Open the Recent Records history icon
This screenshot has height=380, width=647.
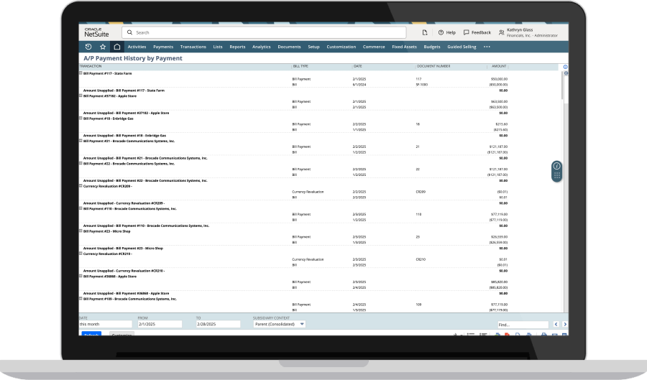point(88,47)
